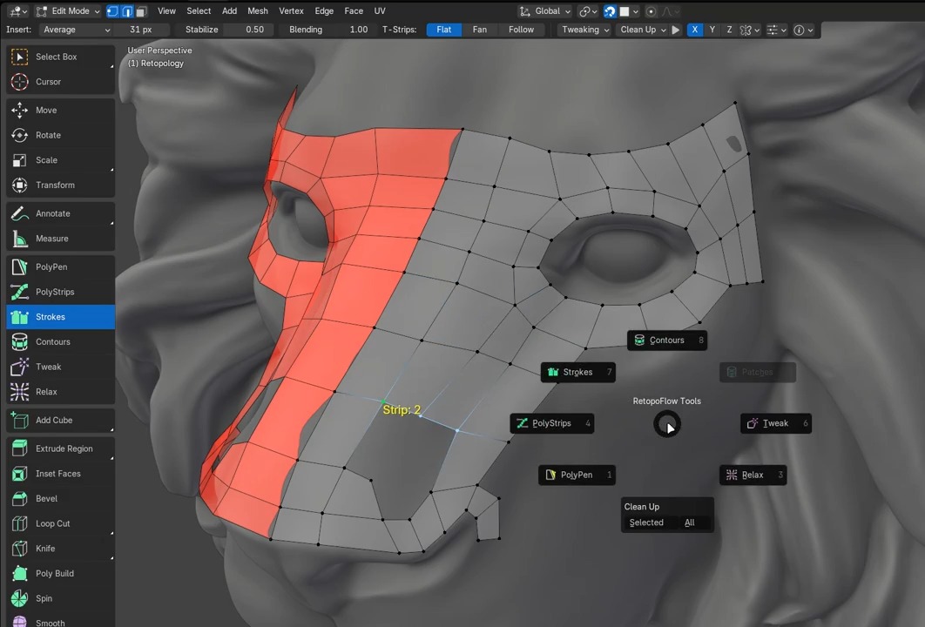Toggle snapping magnet icon
The image size is (925, 627).
point(610,11)
